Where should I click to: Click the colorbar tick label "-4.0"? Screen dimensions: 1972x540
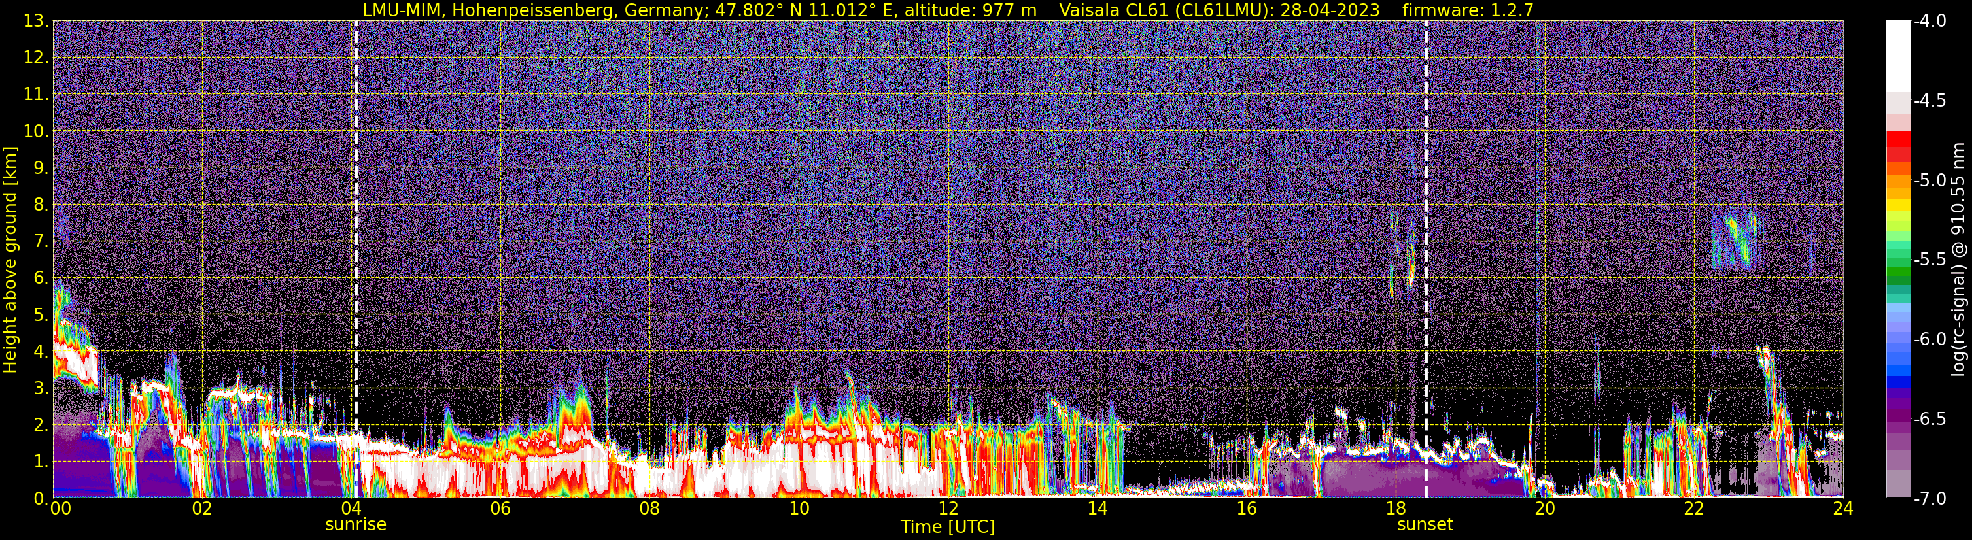(1930, 21)
